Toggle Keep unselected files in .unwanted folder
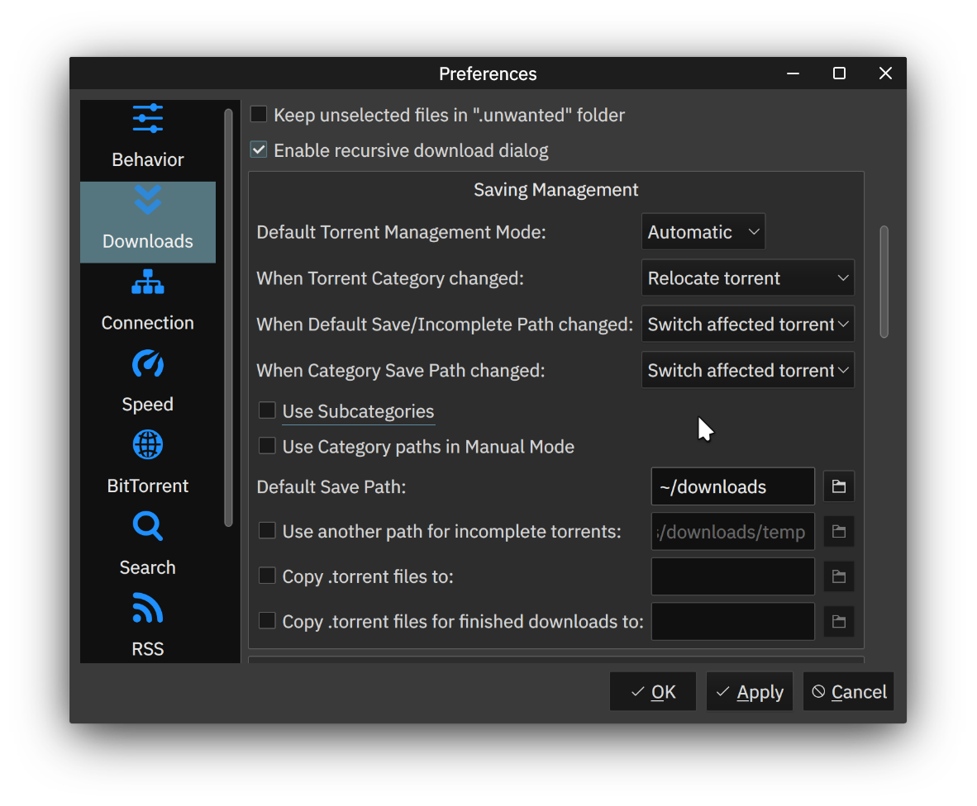 [259, 115]
